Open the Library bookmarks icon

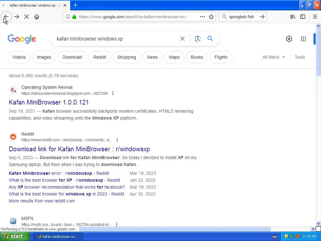(x=293, y=17)
